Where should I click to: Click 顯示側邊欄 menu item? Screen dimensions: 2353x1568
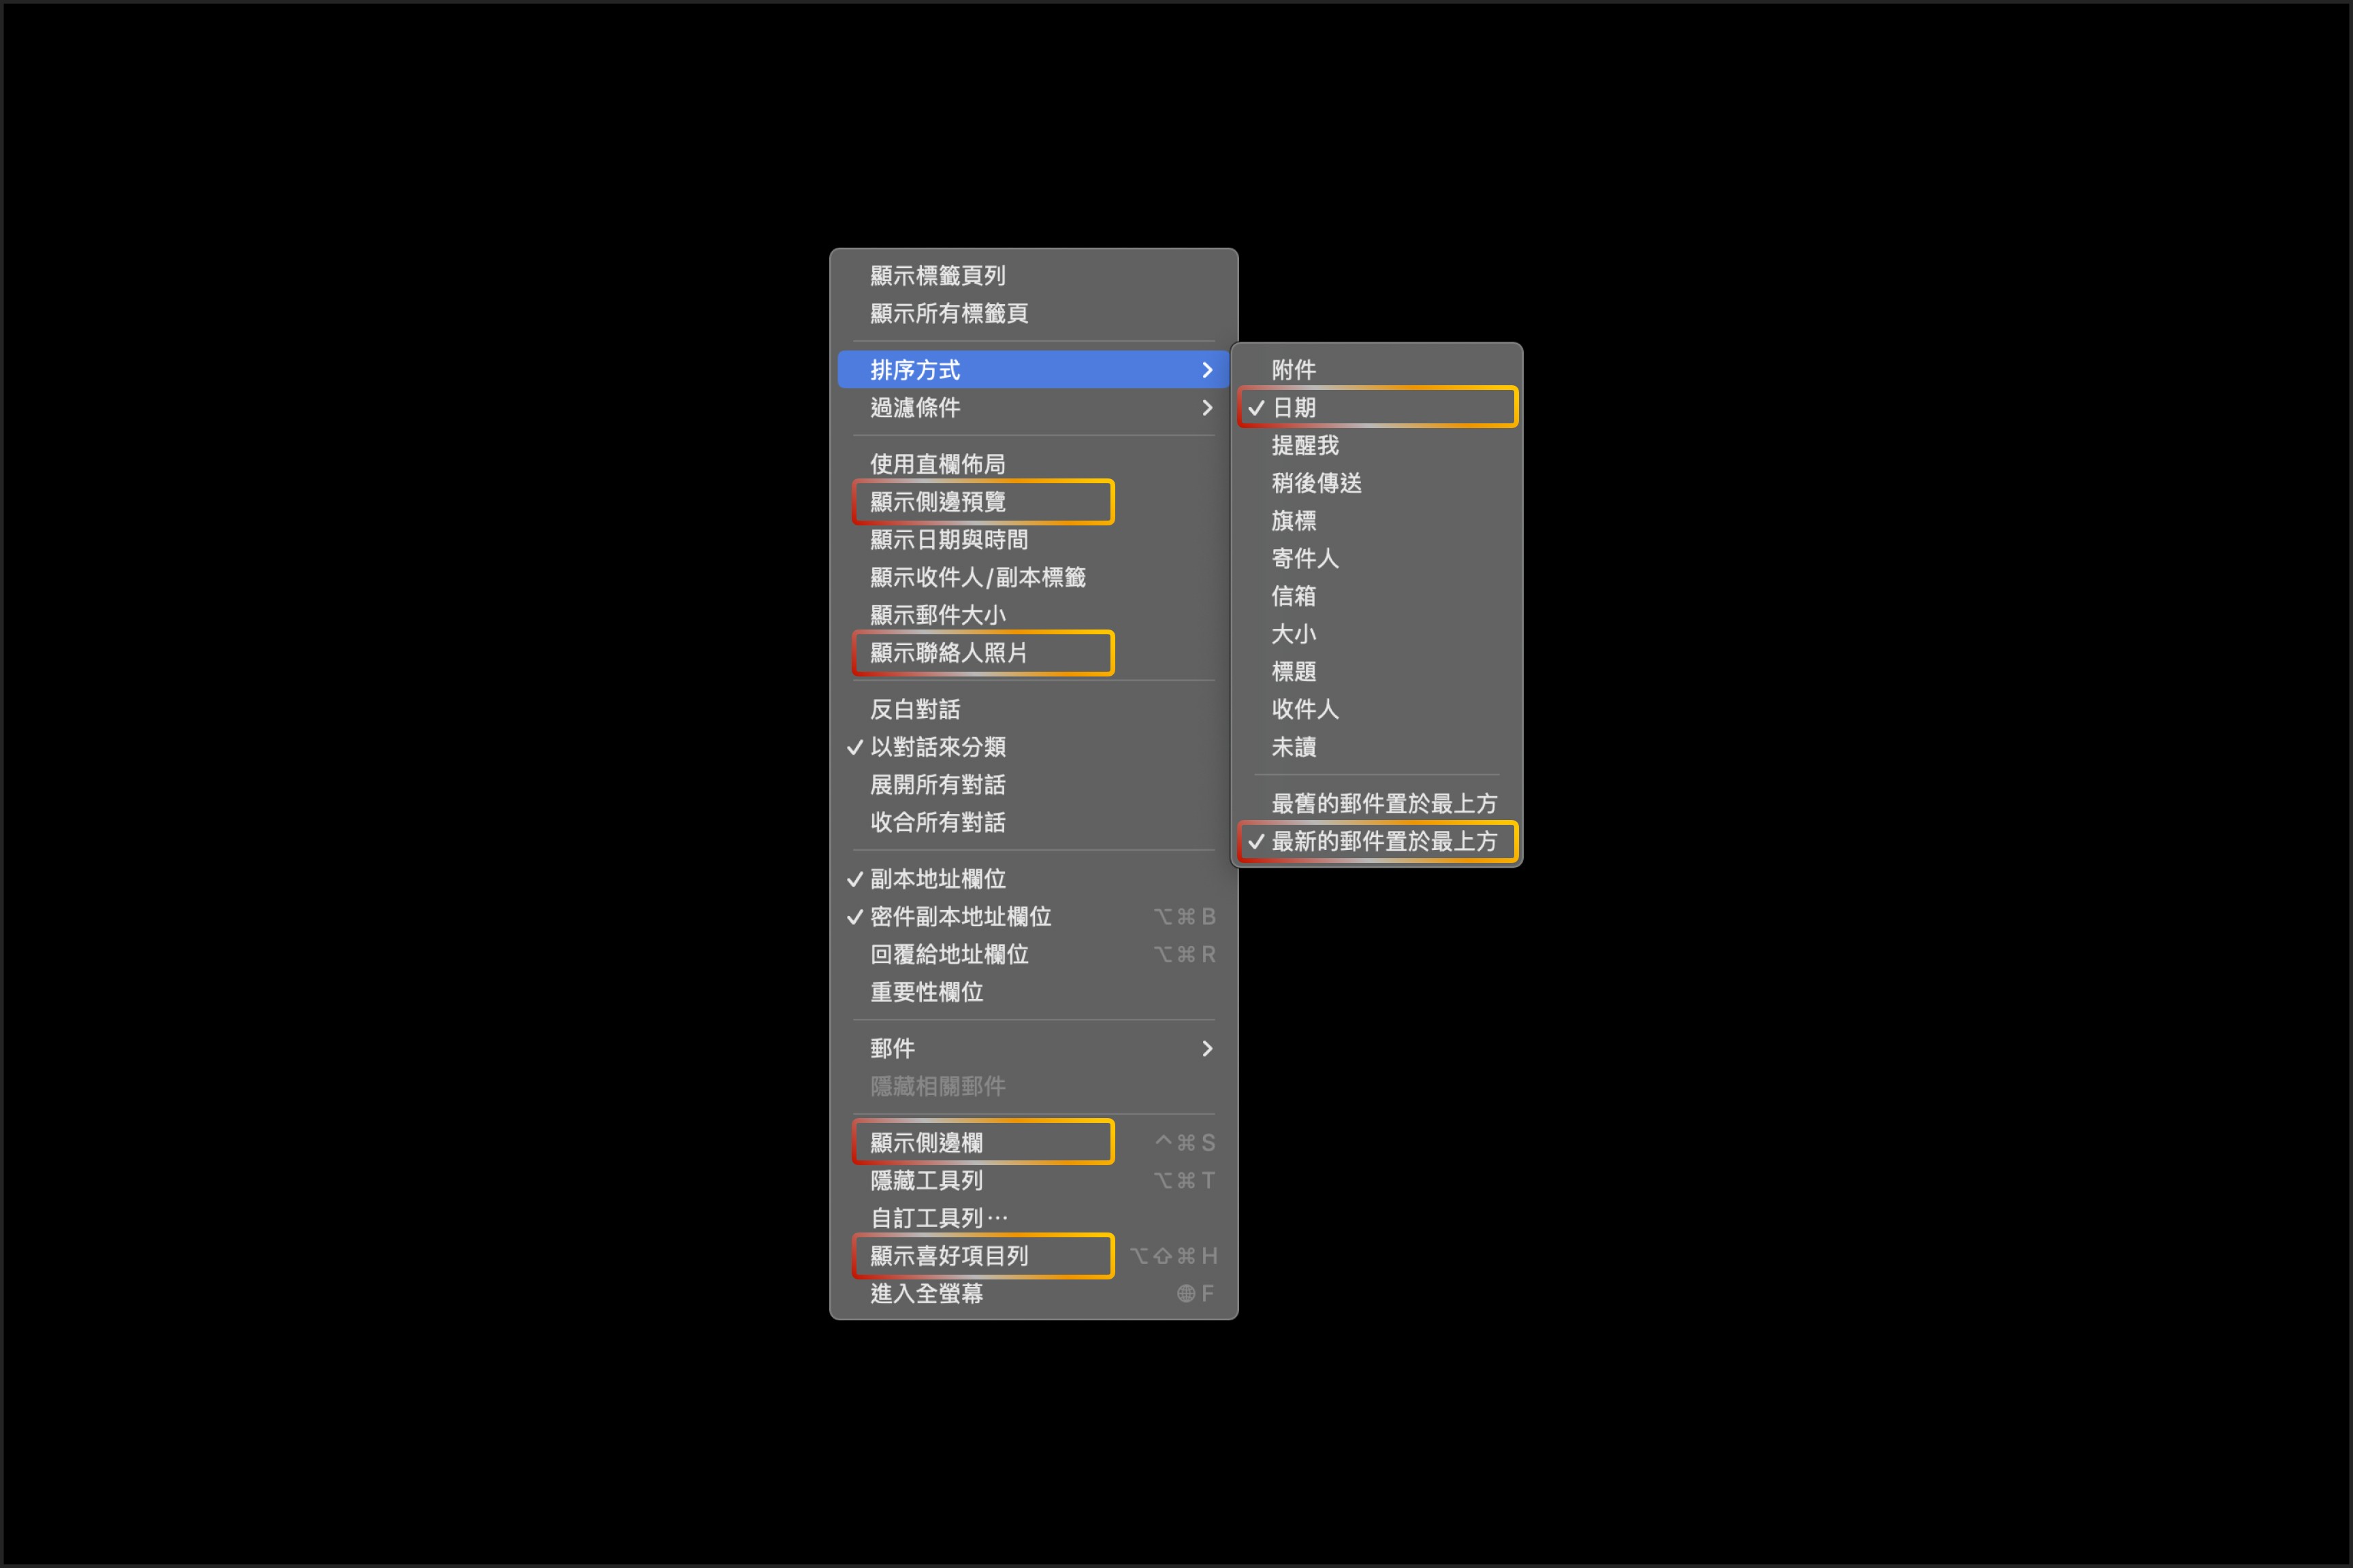tap(927, 1143)
